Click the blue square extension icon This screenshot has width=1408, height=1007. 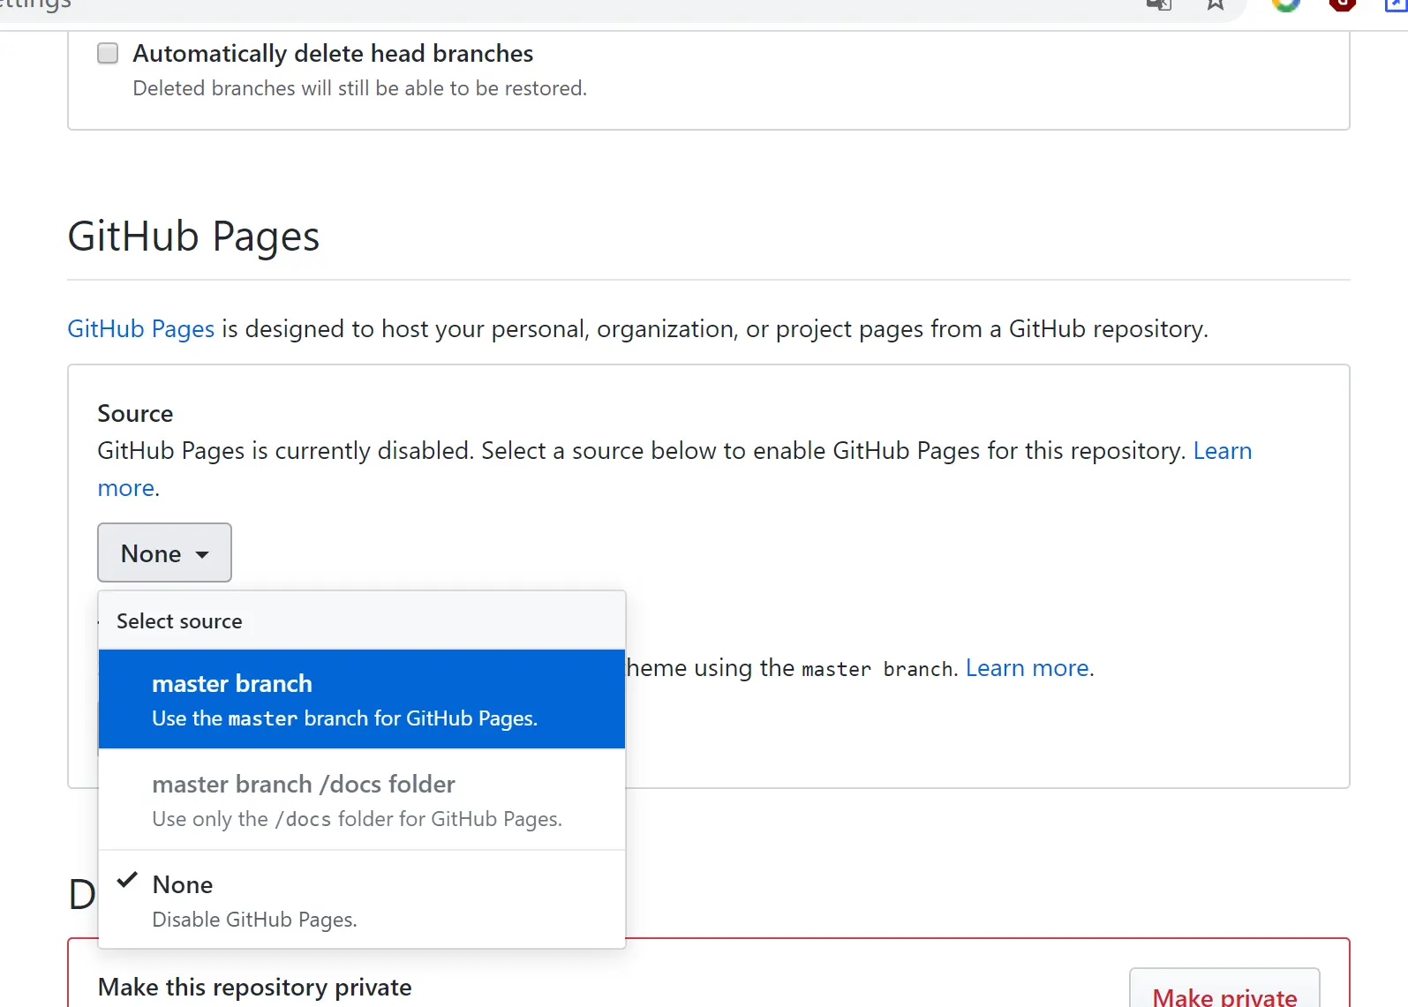click(1396, 4)
